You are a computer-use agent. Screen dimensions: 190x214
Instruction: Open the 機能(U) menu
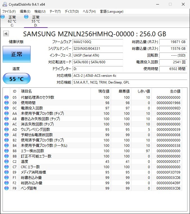(x=40, y=12)
